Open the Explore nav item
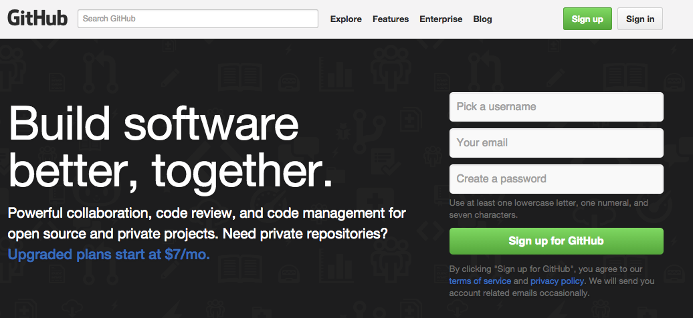Screen dimensions: 693x318 coord(346,19)
